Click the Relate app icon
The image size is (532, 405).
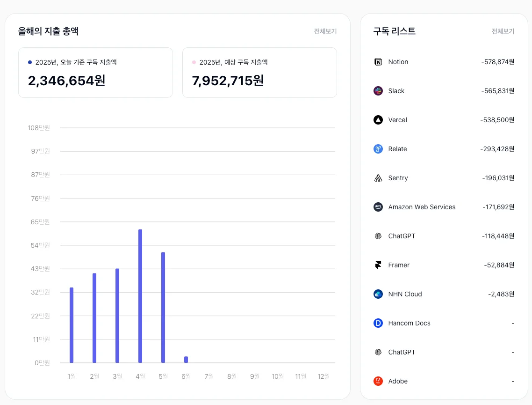pyautogui.click(x=378, y=149)
